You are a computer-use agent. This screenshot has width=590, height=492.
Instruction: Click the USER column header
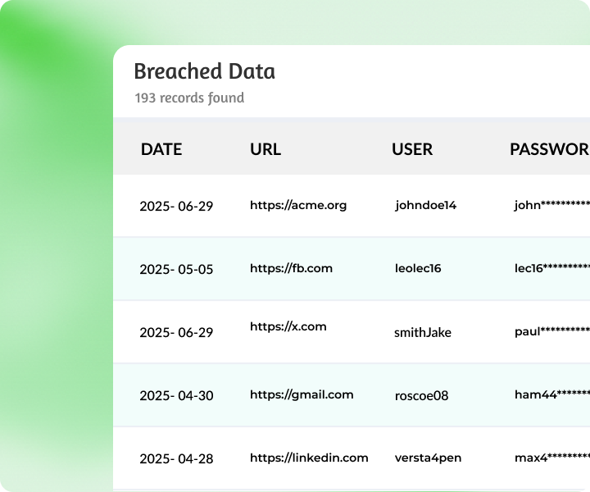point(412,149)
